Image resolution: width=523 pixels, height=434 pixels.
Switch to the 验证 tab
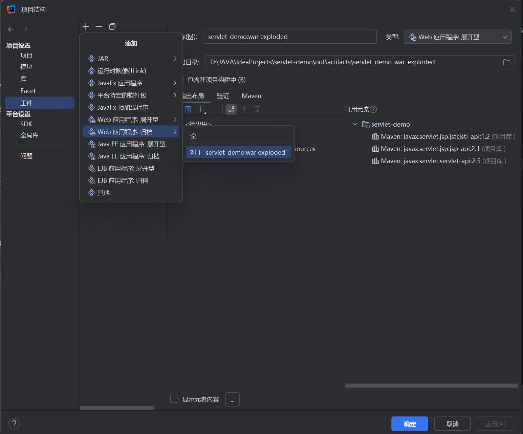pyautogui.click(x=223, y=96)
